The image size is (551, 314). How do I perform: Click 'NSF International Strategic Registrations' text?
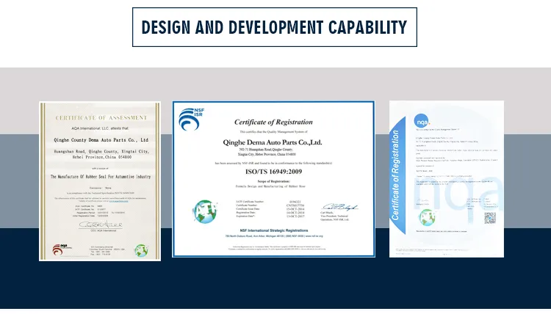(274, 230)
